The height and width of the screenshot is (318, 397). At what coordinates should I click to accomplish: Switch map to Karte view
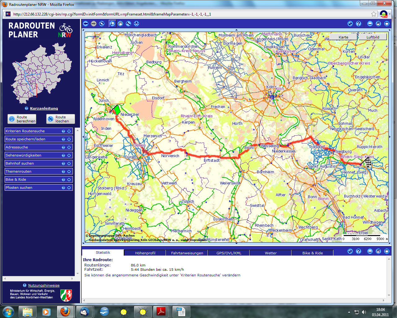343,37
